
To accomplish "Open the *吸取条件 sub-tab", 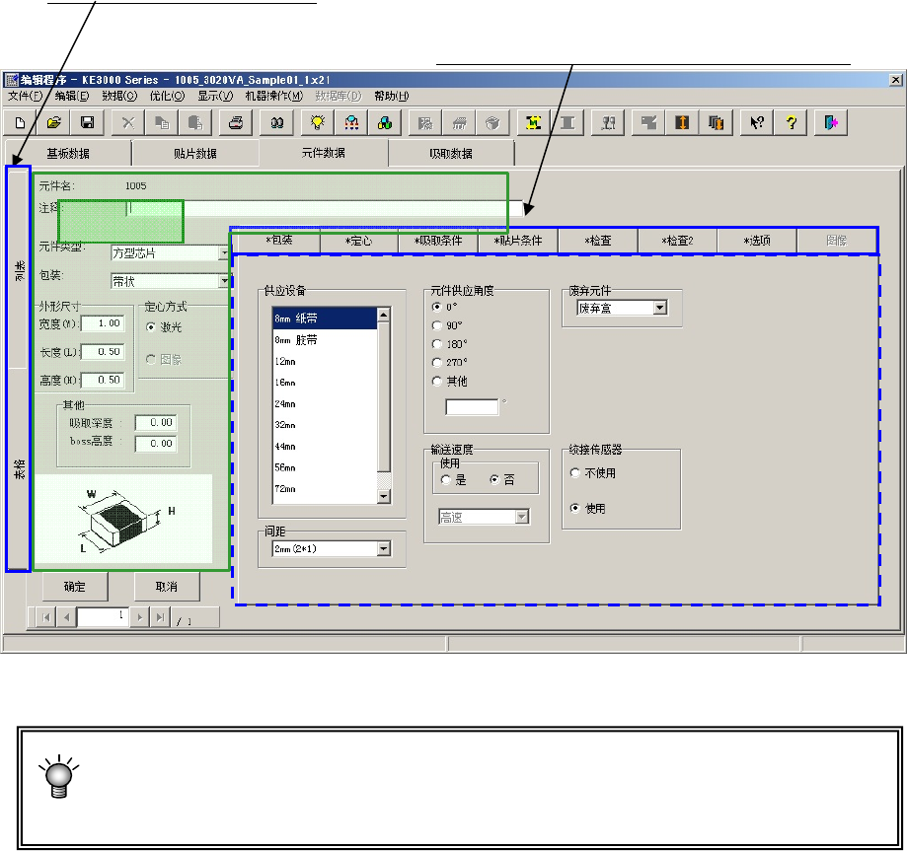I will coord(438,241).
